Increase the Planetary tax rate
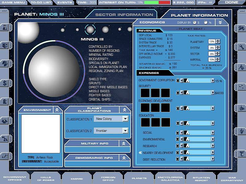This screenshot has width=246, height=184. (218, 40)
